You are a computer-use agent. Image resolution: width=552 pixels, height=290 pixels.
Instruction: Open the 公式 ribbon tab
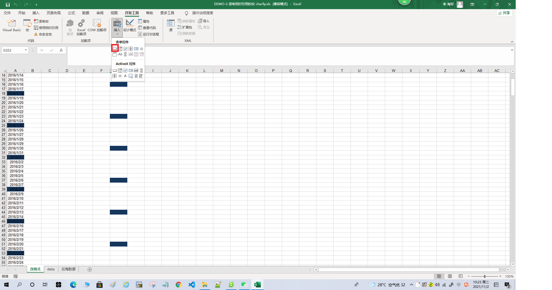(x=71, y=13)
